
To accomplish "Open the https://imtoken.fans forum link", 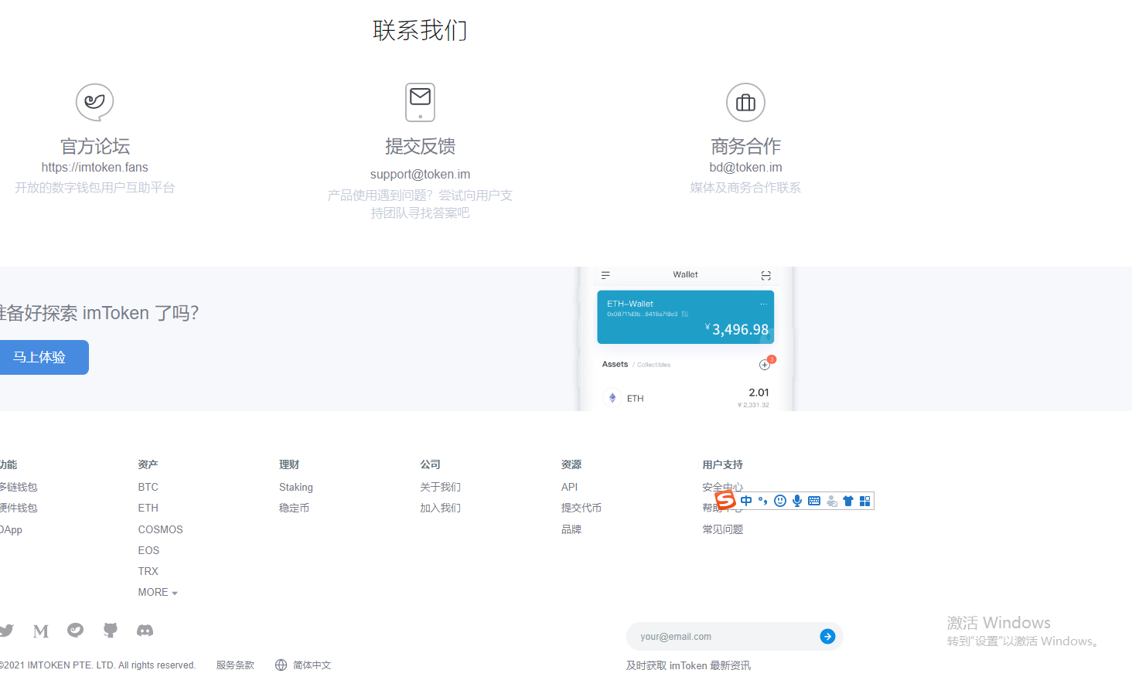I will (x=94, y=167).
